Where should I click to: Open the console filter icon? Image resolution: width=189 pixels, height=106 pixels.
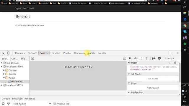pyautogui.click(x=9, y=104)
